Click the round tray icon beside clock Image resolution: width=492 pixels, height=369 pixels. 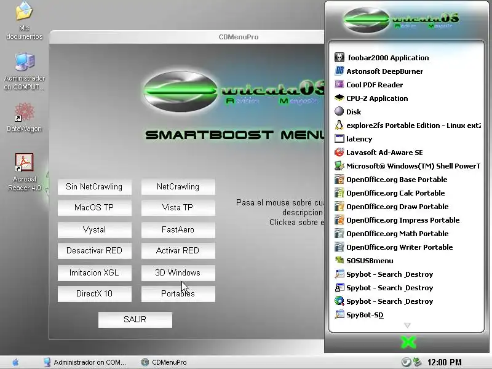click(x=406, y=362)
